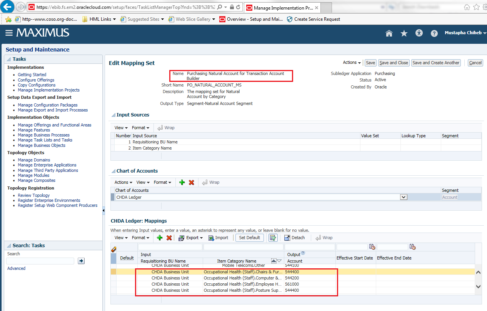Click Save and Close button

pos(394,63)
